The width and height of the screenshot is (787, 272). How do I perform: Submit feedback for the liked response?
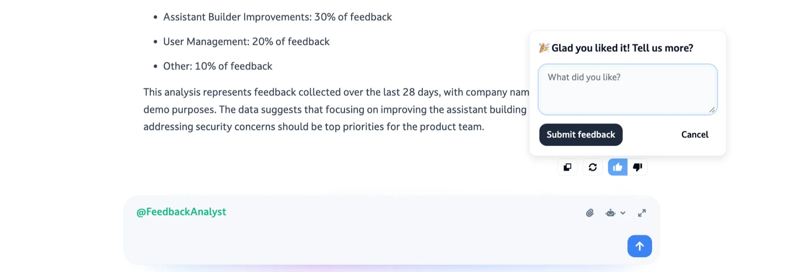point(581,135)
